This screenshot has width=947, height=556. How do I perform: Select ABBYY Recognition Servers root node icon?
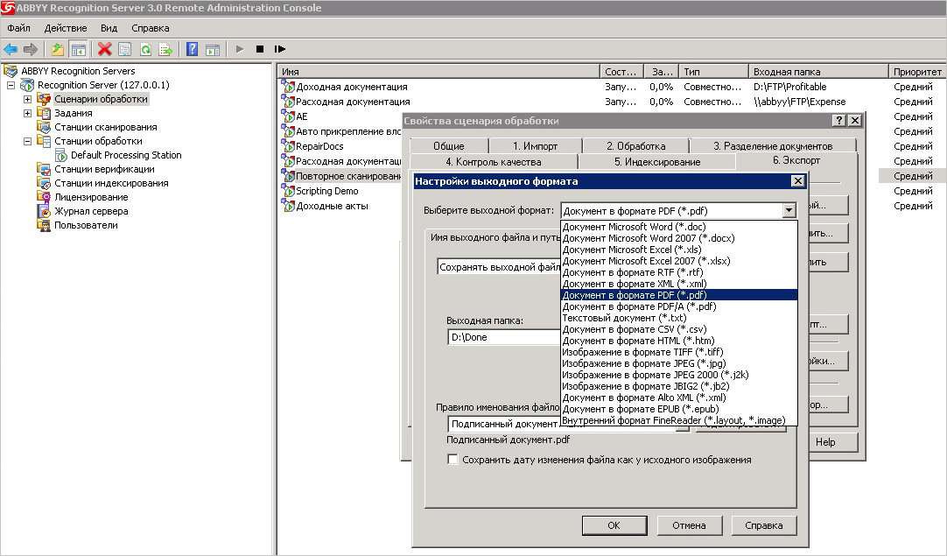(11, 71)
